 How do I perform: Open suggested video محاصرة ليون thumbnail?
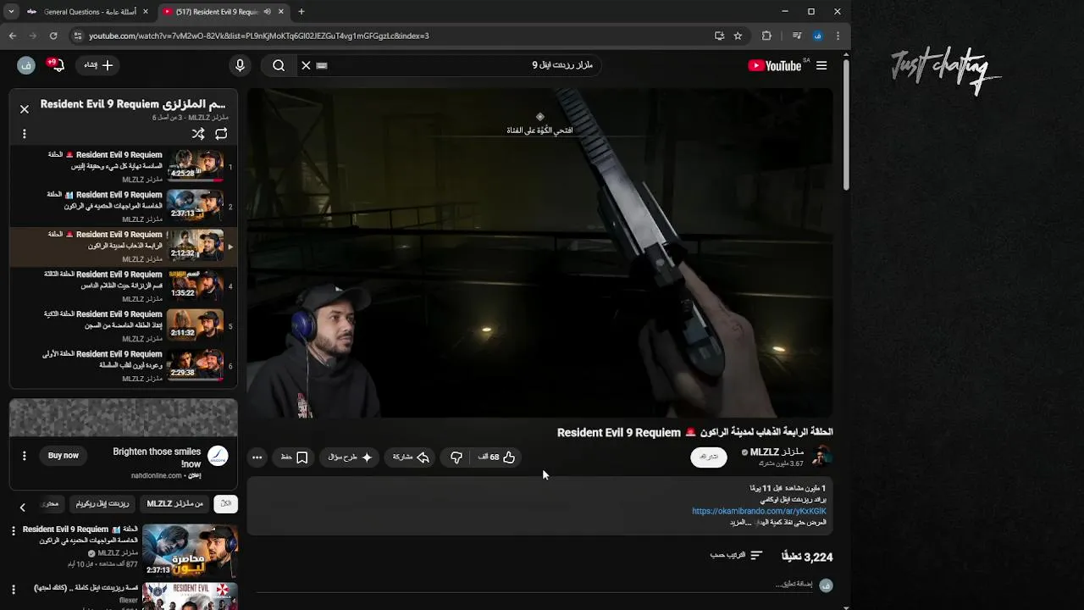click(x=190, y=550)
